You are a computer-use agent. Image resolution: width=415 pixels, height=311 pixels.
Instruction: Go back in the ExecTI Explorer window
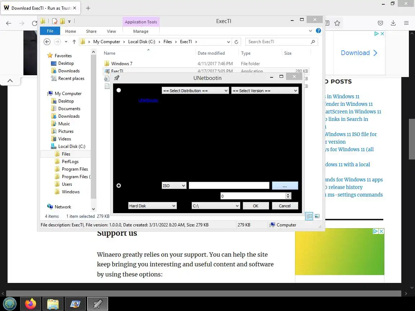point(47,42)
